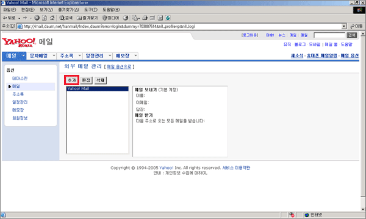Click the 삭제 (Delete) button
366x219 pixels.
(x=101, y=80)
